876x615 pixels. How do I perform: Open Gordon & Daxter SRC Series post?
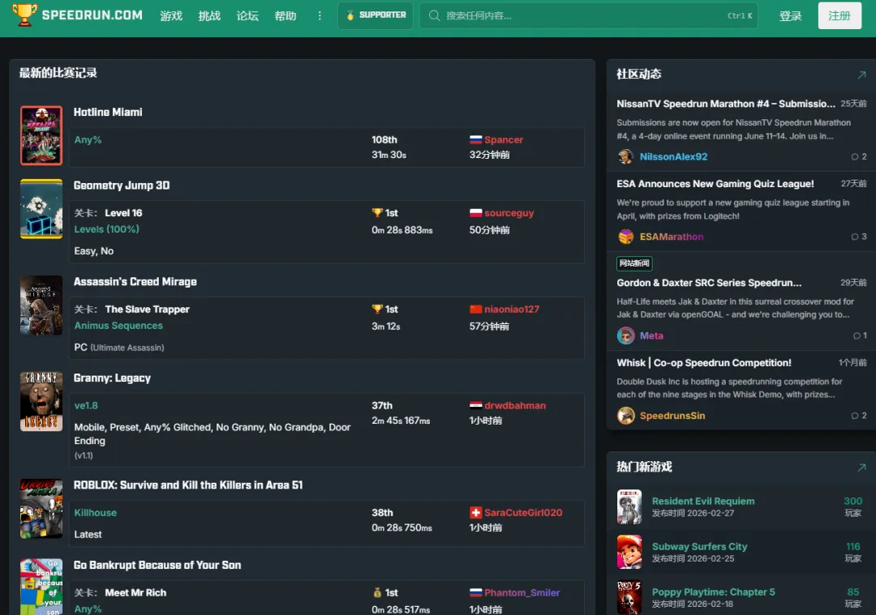click(709, 283)
